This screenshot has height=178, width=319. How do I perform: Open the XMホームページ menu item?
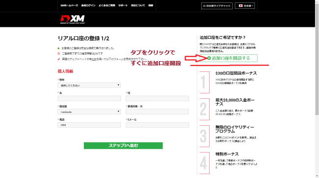click(x=69, y=5)
